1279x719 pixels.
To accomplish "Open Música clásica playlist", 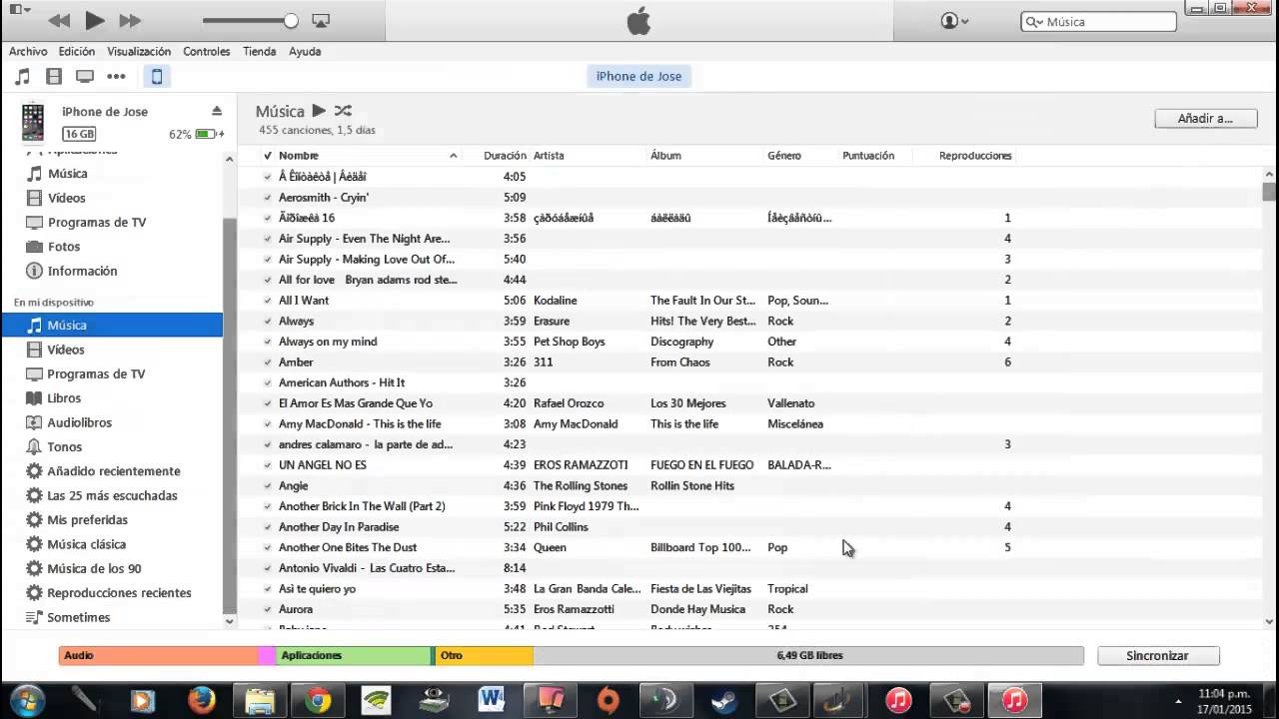I will tap(86, 544).
